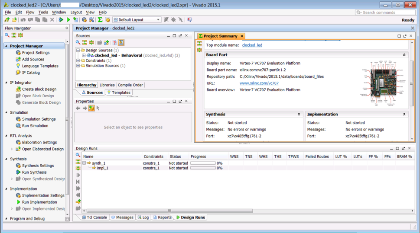The width and height of the screenshot is (420, 233).
Task: Click the wrench-and-screwdriver tools toolbar icon
Action: 91,19
